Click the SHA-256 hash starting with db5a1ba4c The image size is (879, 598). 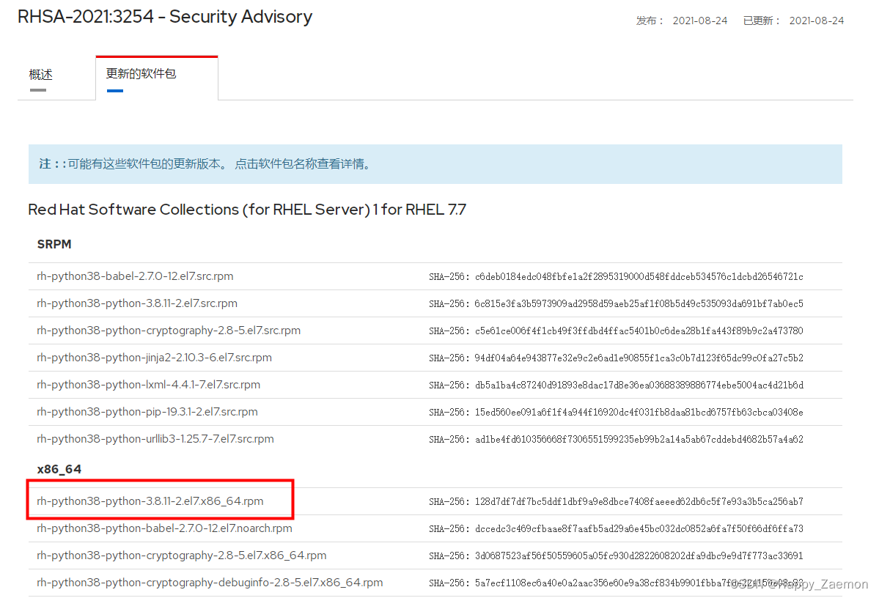[x=639, y=385]
